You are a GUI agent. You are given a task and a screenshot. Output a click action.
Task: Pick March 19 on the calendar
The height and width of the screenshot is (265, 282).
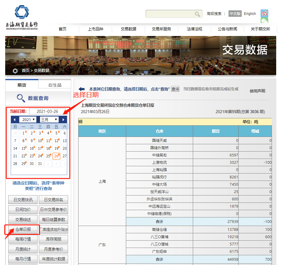[x=56, y=148]
